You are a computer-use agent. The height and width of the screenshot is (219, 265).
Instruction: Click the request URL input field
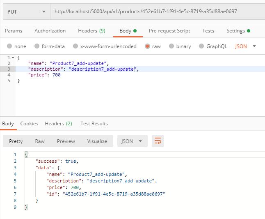pos(158,12)
